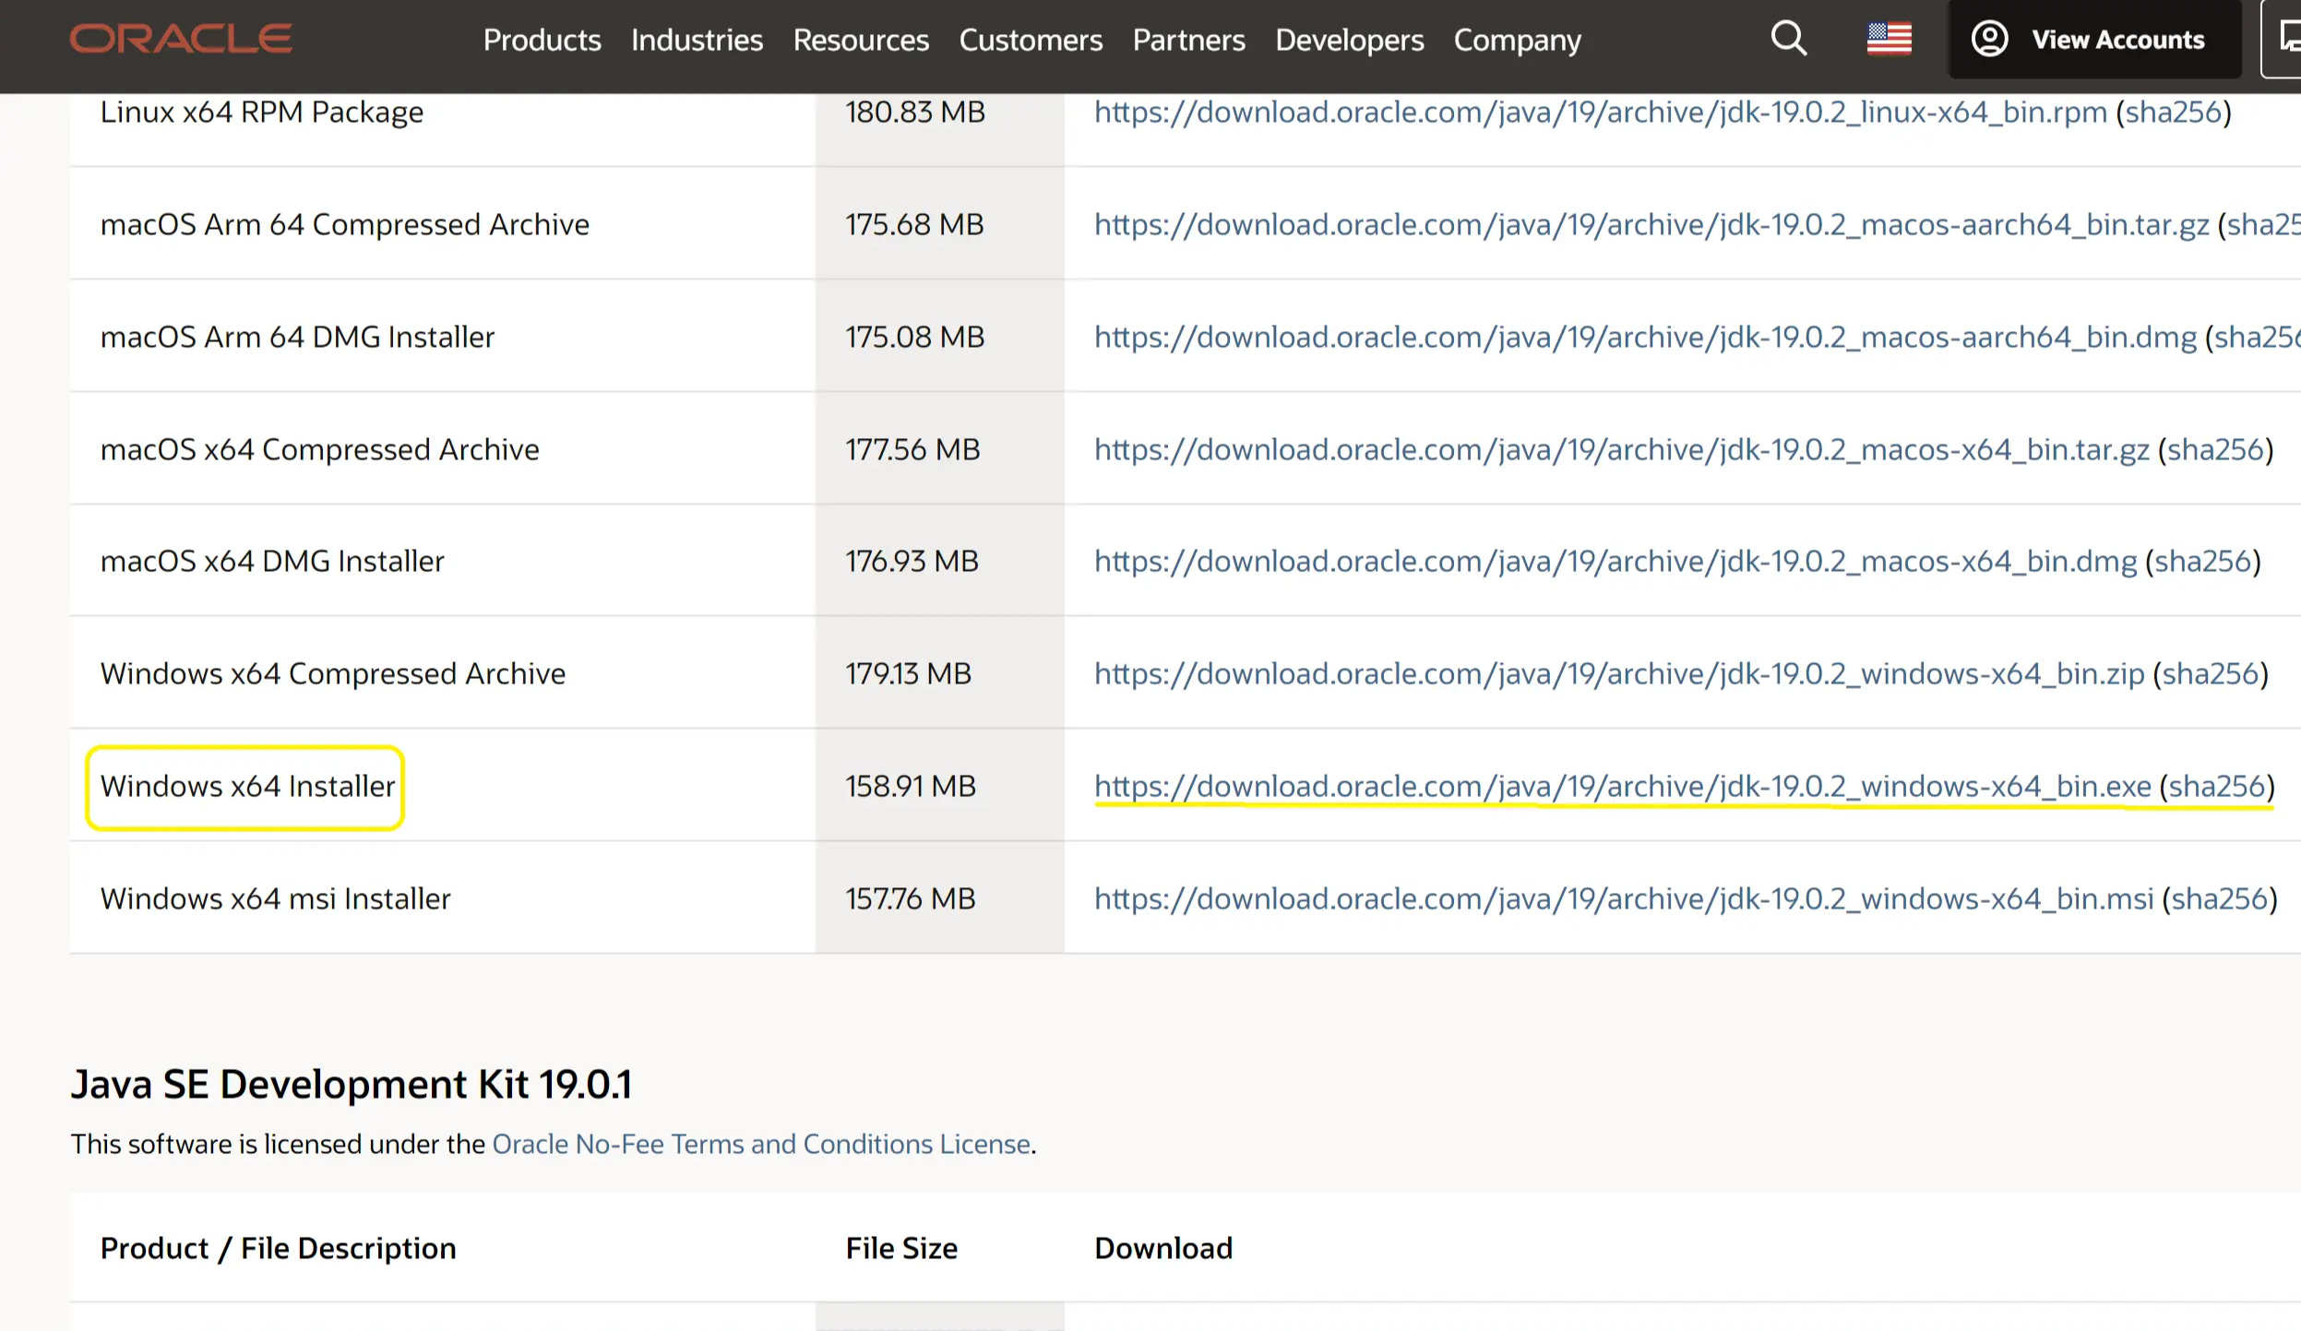Click the 179.13 MB file size
This screenshot has width=2301, height=1331.
tap(908, 673)
